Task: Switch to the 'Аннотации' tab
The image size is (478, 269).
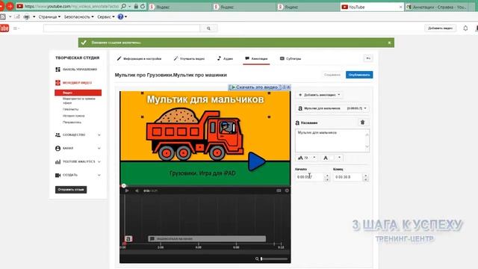Action: [x=256, y=58]
